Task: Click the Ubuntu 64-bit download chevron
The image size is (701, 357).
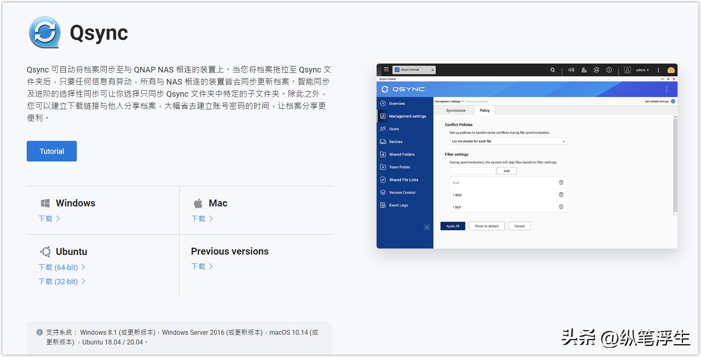Action: click(83, 267)
